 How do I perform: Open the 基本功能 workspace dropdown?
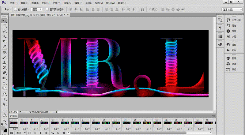point(232,9)
